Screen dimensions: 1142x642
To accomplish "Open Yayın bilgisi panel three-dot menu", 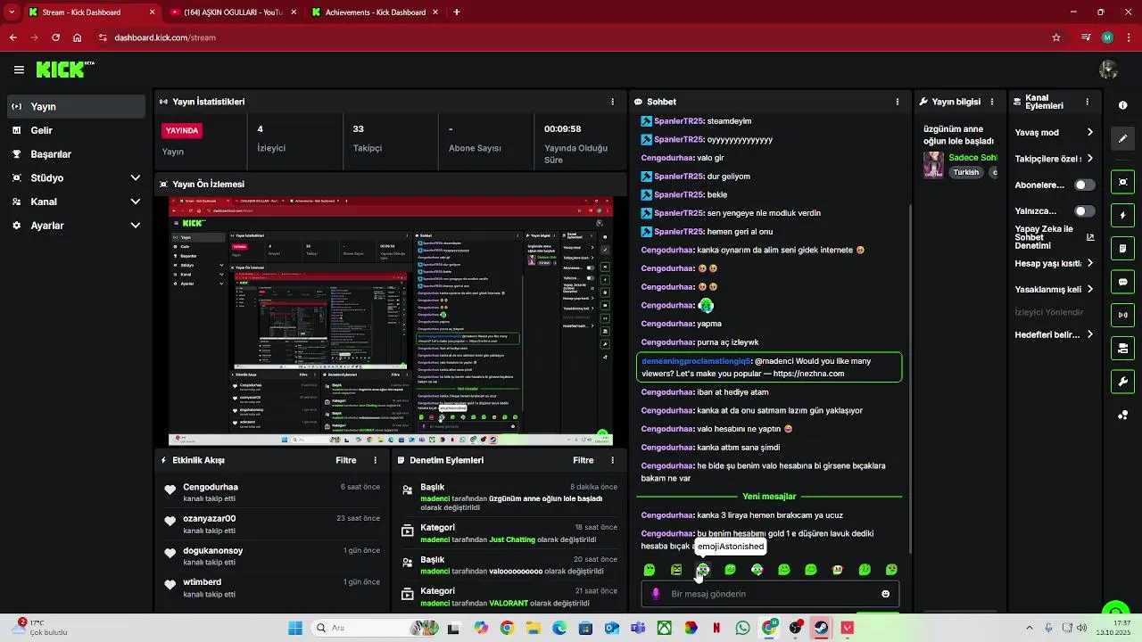I will click(x=991, y=102).
